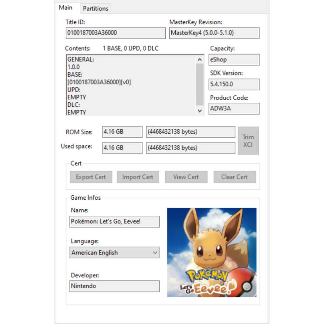Screen dimensions: 324x324
Task: Switch to the Partitions tab
Action: click(x=95, y=8)
